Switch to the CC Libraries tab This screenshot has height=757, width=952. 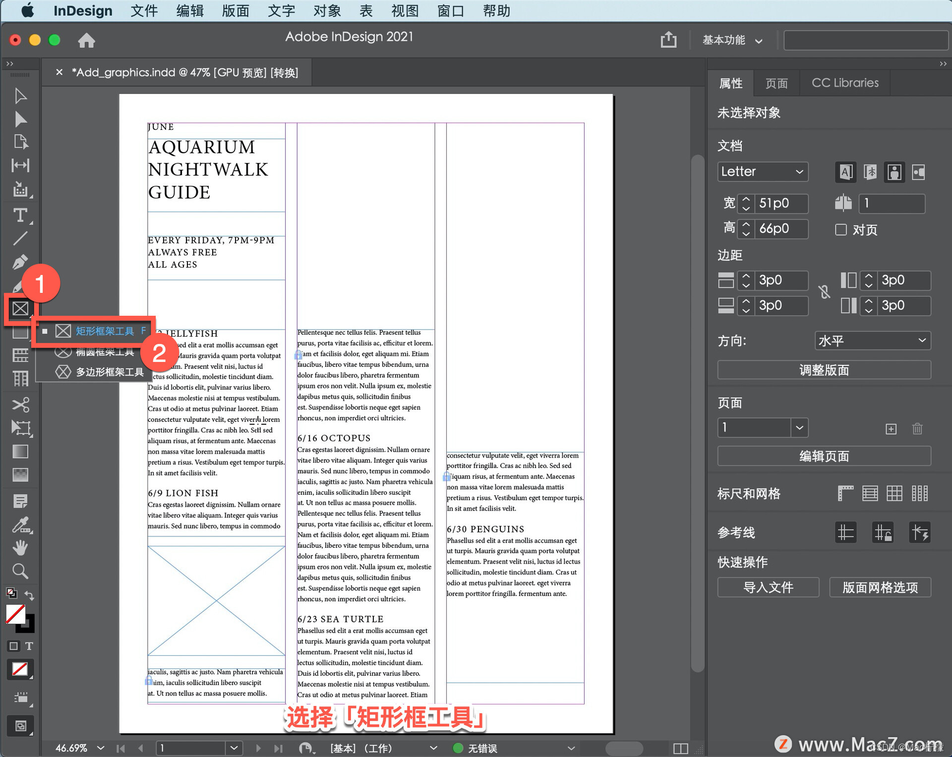(845, 83)
